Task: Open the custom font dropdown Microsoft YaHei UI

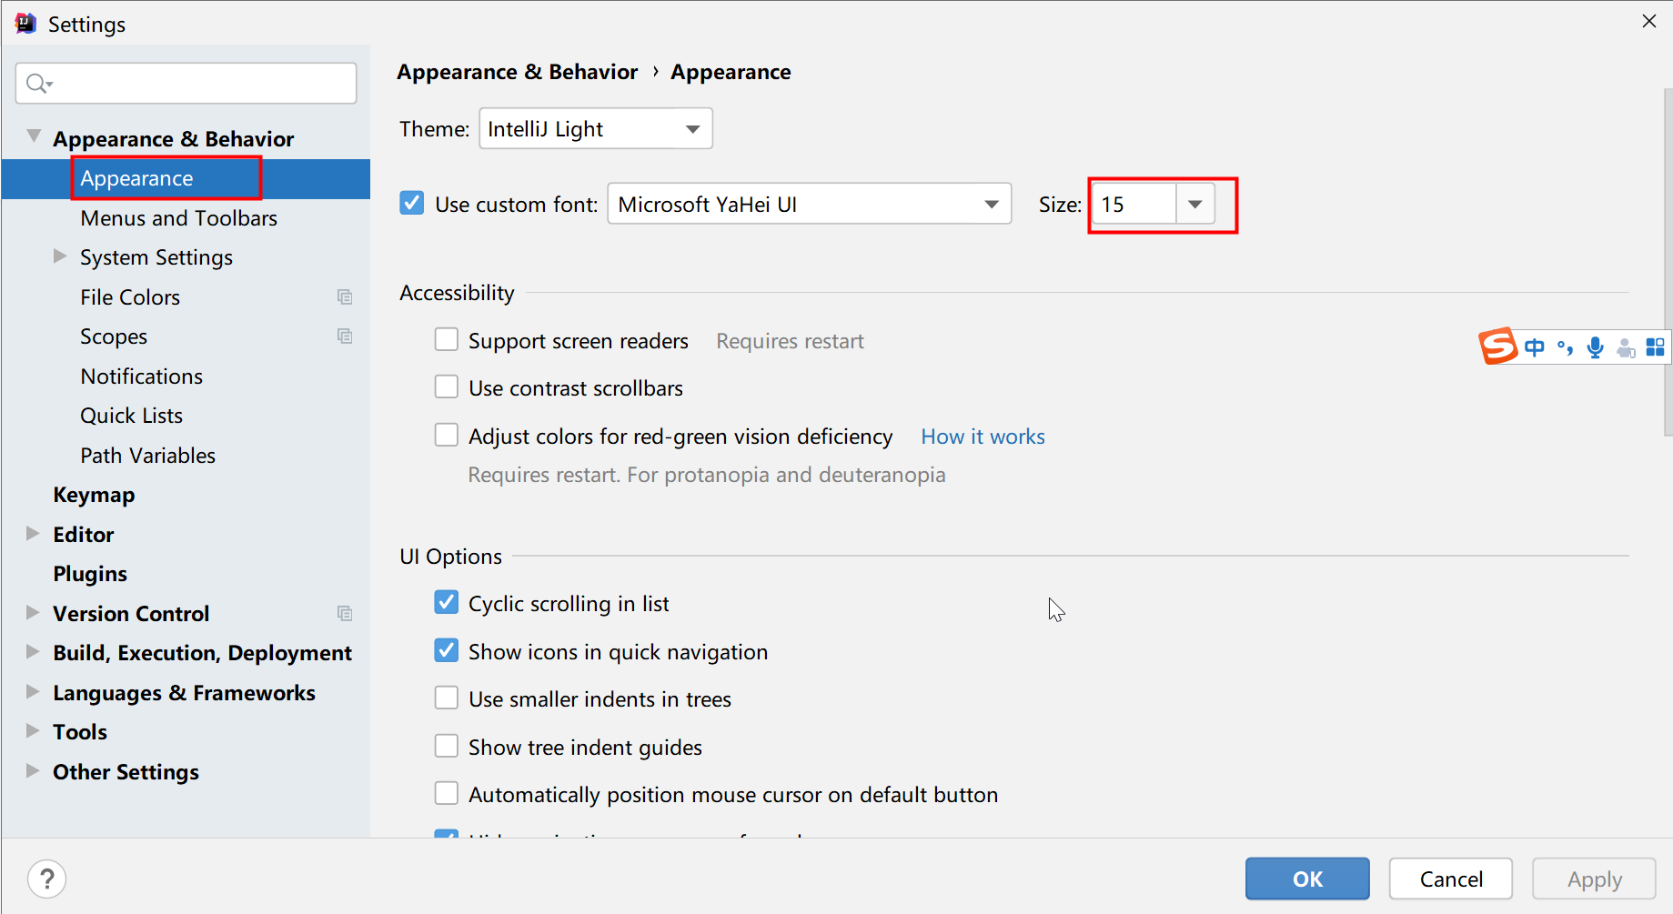Action: (810, 204)
